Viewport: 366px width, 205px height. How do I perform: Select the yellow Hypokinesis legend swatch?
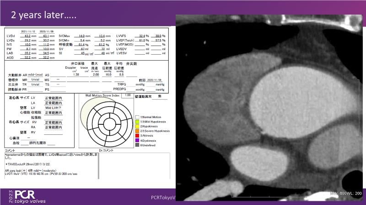click(137, 127)
